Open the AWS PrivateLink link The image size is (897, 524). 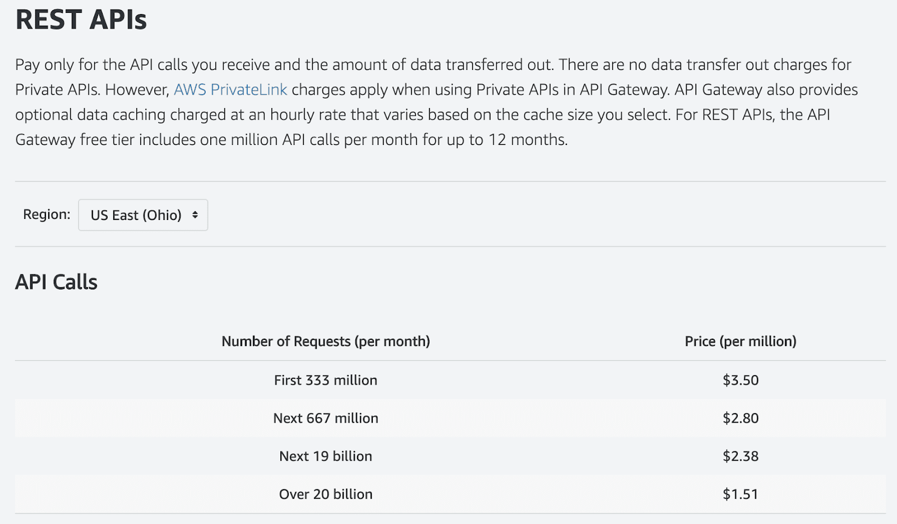pos(230,90)
